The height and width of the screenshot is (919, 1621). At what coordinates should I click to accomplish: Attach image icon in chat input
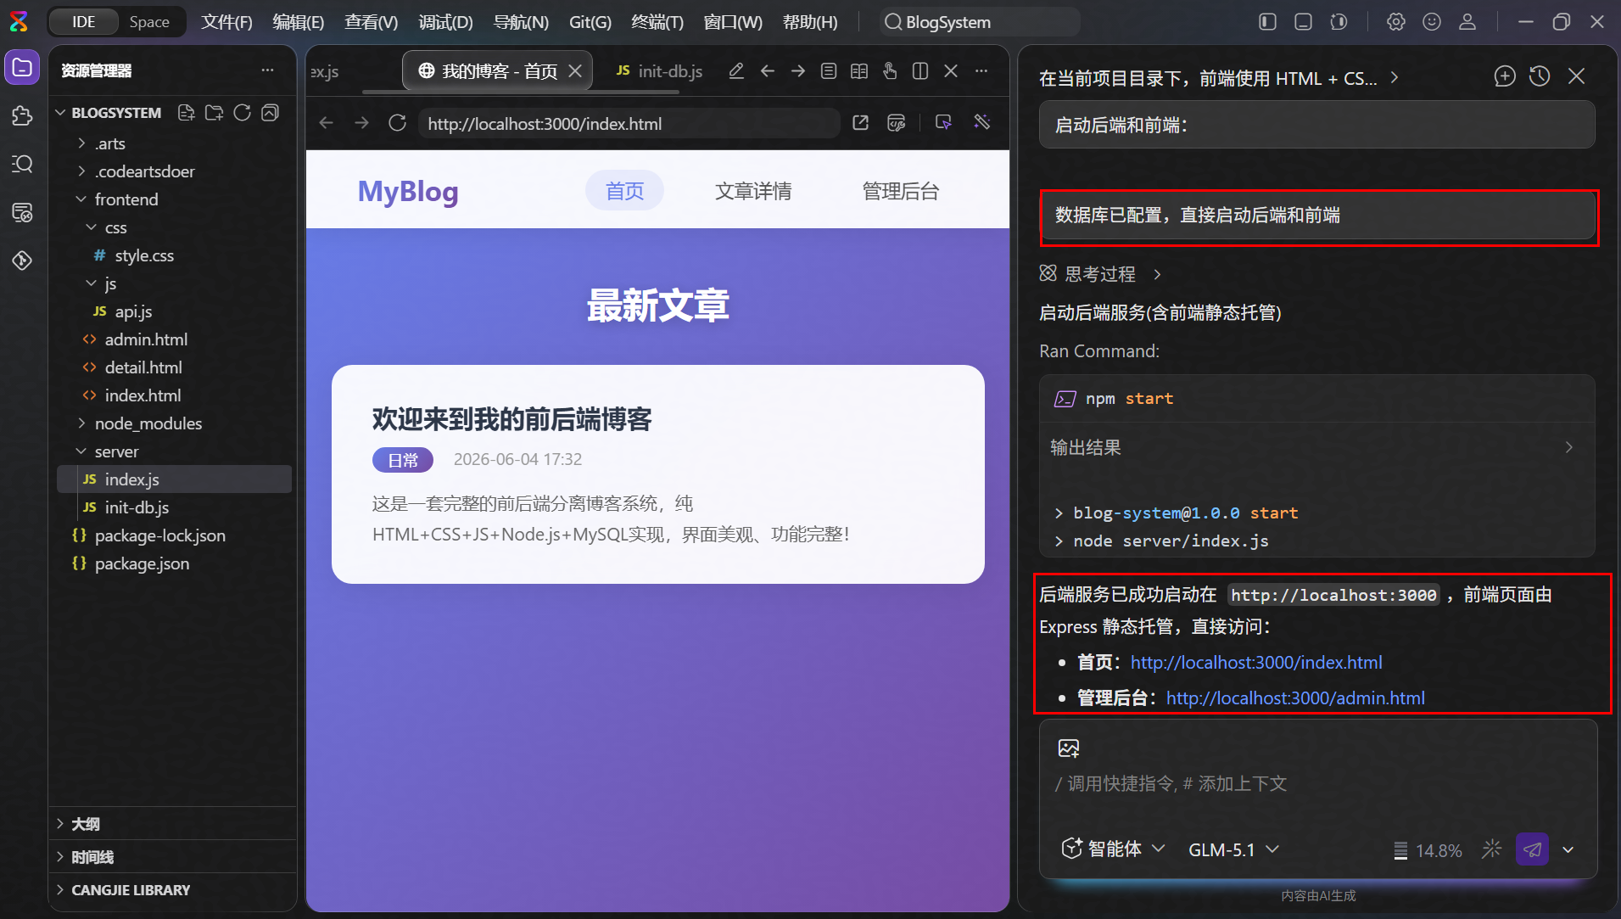click(1069, 748)
